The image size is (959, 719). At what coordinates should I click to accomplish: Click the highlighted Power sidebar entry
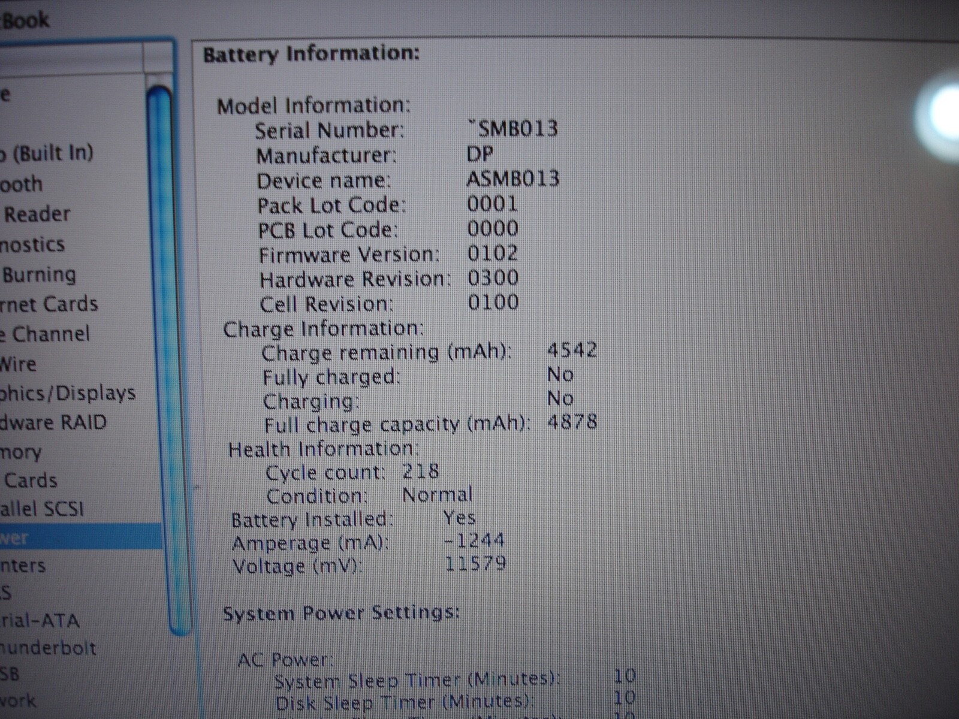click(81, 537)
